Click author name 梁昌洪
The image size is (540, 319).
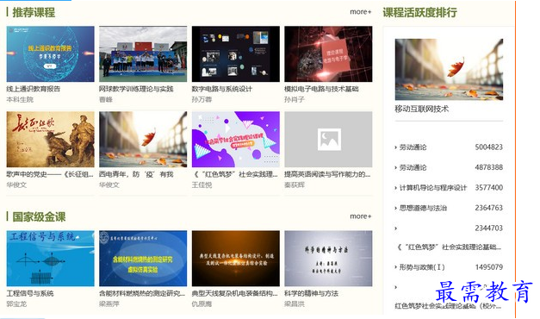click(x=295, y=304)
